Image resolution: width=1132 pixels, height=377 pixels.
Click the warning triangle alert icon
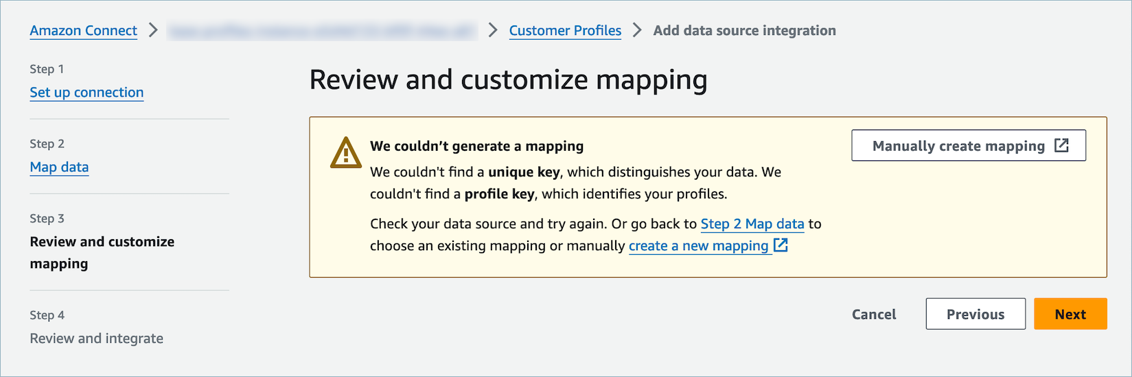pos(345,153)
